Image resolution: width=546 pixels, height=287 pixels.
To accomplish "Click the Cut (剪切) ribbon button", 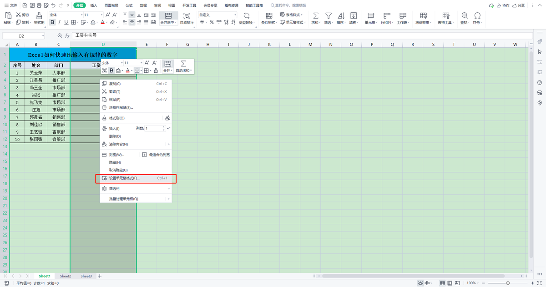I will pos(22,15).
